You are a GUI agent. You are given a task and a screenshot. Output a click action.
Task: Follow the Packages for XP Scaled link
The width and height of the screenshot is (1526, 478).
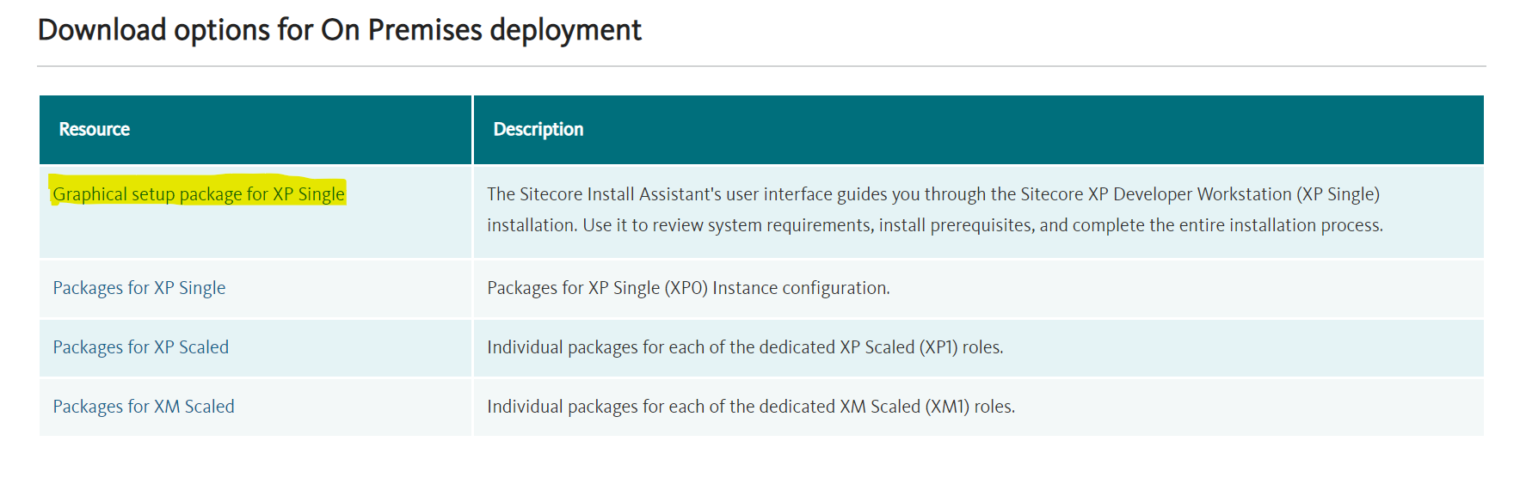point(141,347)
